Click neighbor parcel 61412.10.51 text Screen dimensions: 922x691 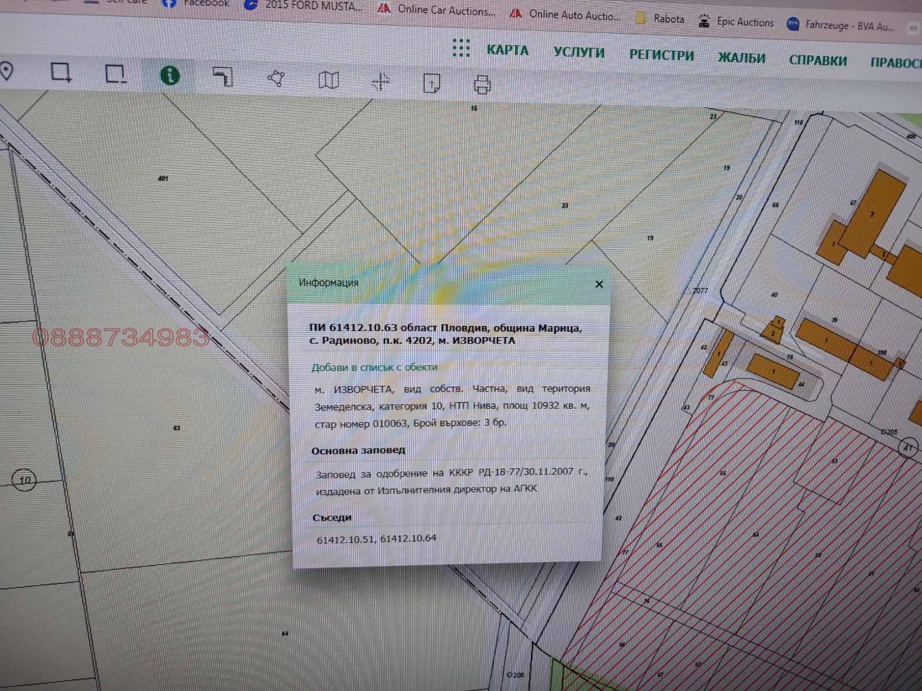coord(345,540)
